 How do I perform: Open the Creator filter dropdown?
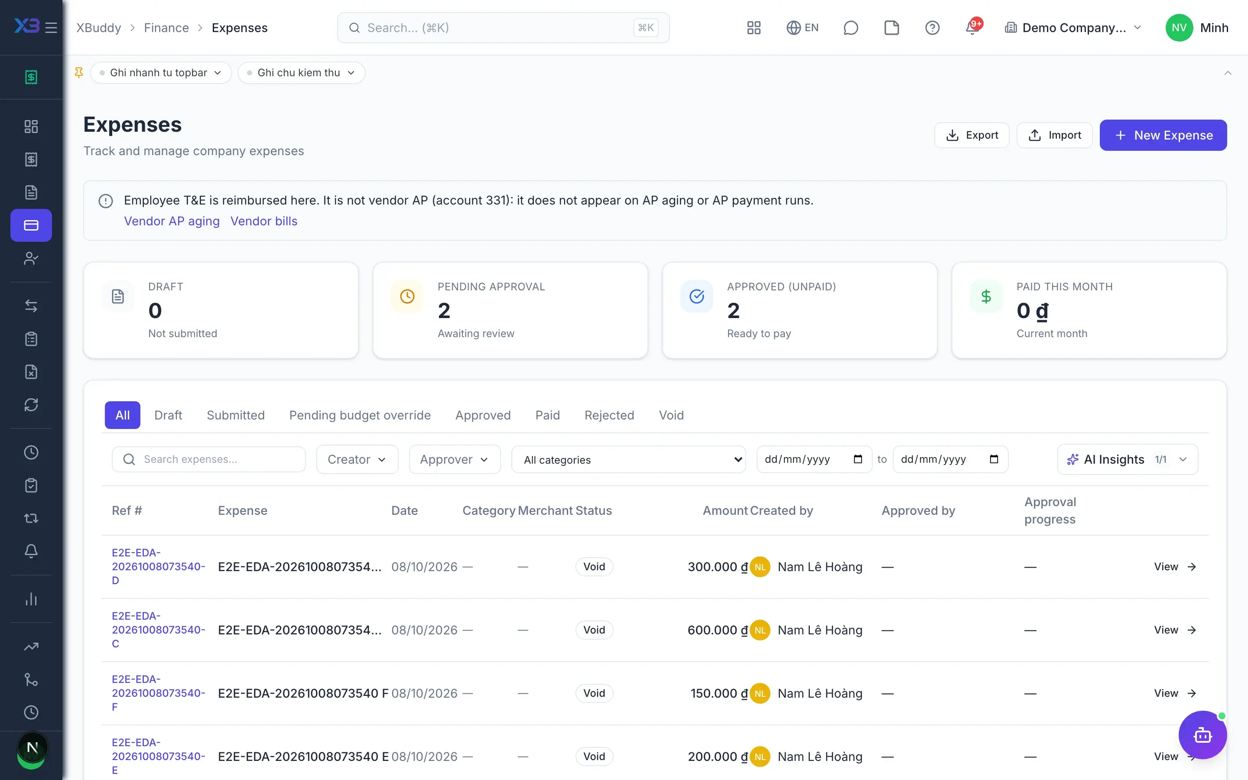point(357,459)
